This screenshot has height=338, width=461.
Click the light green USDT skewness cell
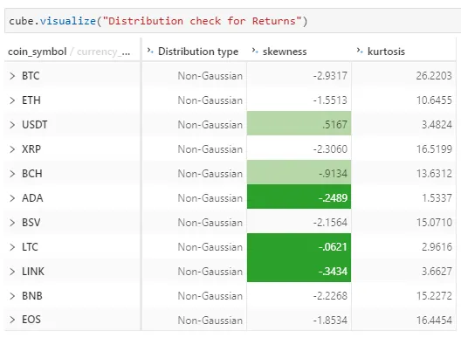tap(299, 123)
